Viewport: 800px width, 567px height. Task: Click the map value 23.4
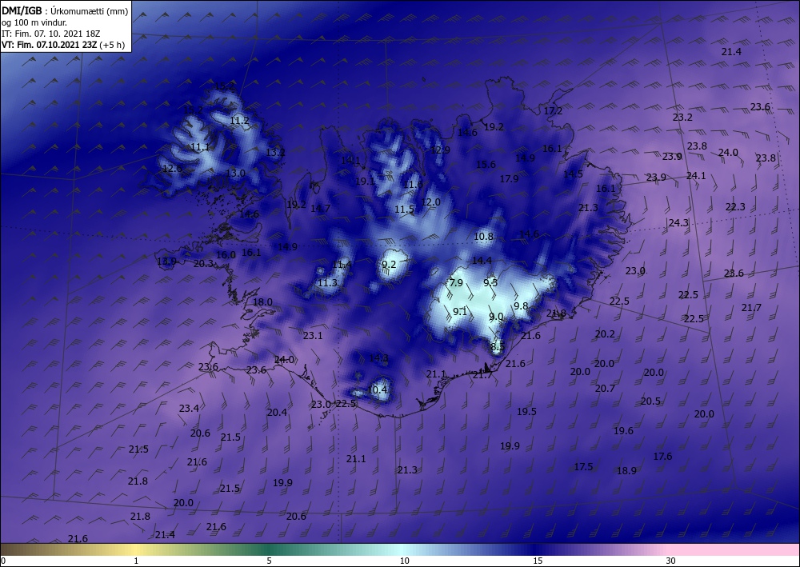tap(189, 409)
